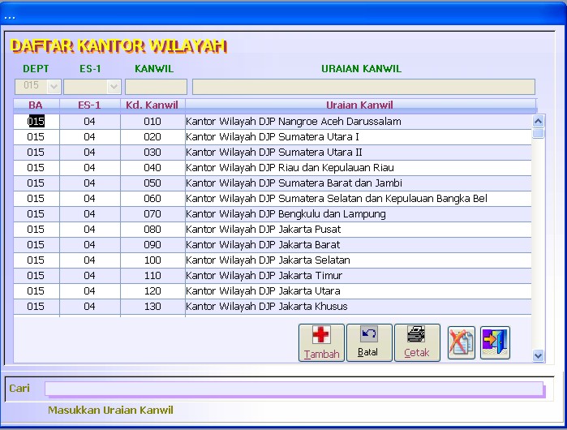Click the Kd. Kanwil column header
Screen dimensions: 567x430
point(152,105)
